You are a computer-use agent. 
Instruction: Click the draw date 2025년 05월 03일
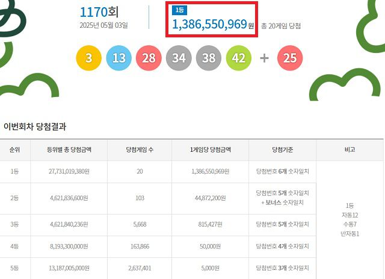(103, 25)
